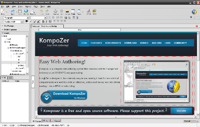Open dropdown arrow beside New icon

[x=7, y=12]
